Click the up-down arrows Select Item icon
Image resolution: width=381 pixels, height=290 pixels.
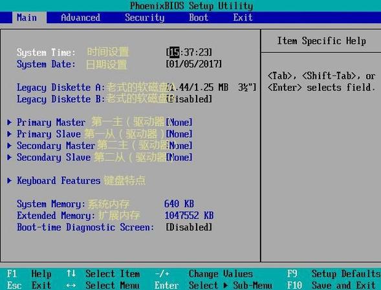[x=71, y=273]
